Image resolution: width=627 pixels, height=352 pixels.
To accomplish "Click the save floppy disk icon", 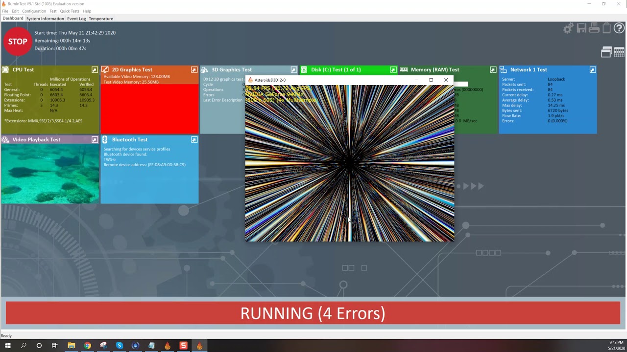I will (581, 28).
